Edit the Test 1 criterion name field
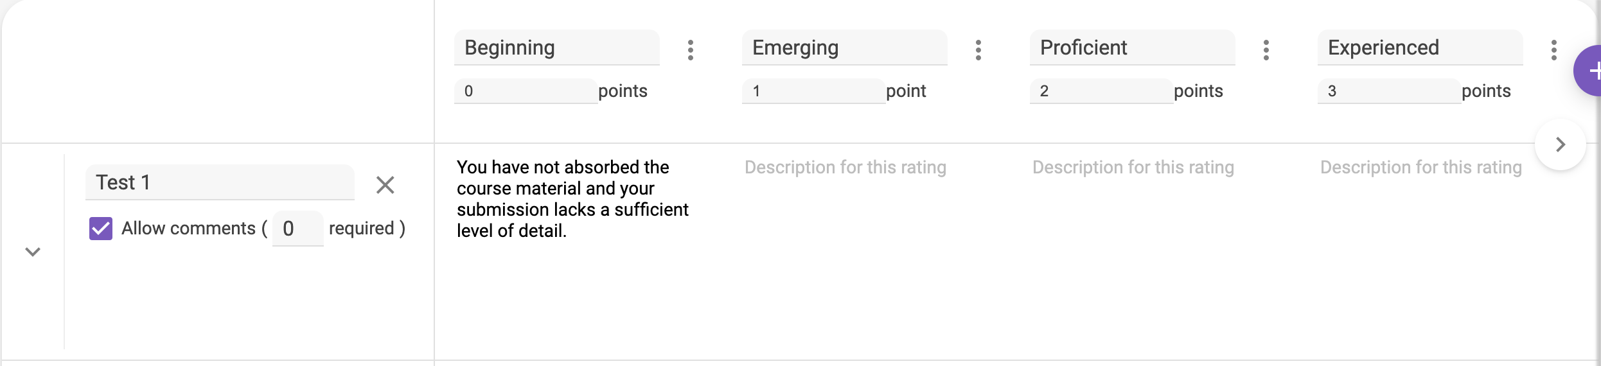The image size is (1601, 366). 220,182
